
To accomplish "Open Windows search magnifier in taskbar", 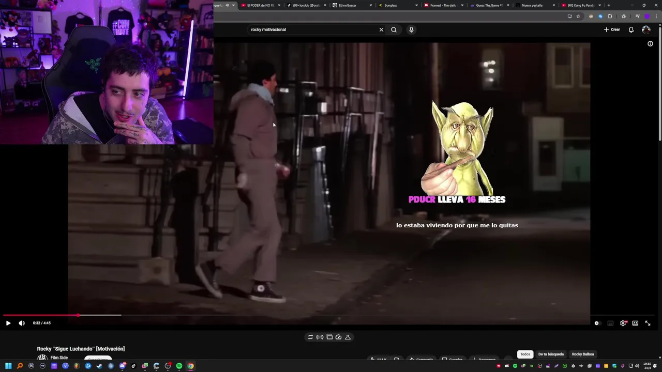I will pos(20,366).
